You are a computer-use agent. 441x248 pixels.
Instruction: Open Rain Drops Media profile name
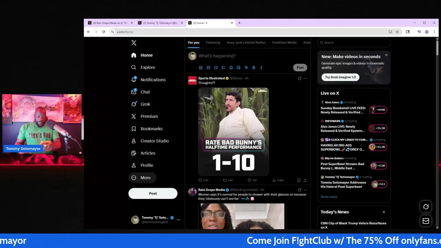[212, 190]
